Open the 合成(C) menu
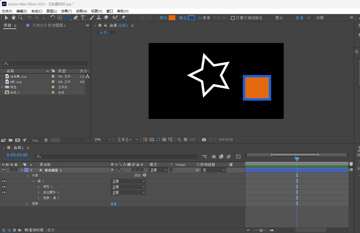360x233 pixels. click(x=37, y=11)
